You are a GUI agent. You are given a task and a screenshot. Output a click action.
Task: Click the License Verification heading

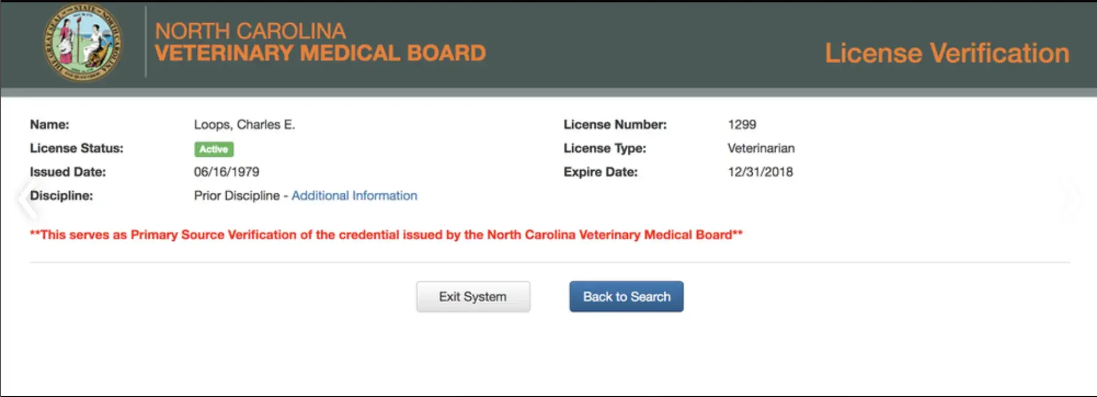point(946,53)
